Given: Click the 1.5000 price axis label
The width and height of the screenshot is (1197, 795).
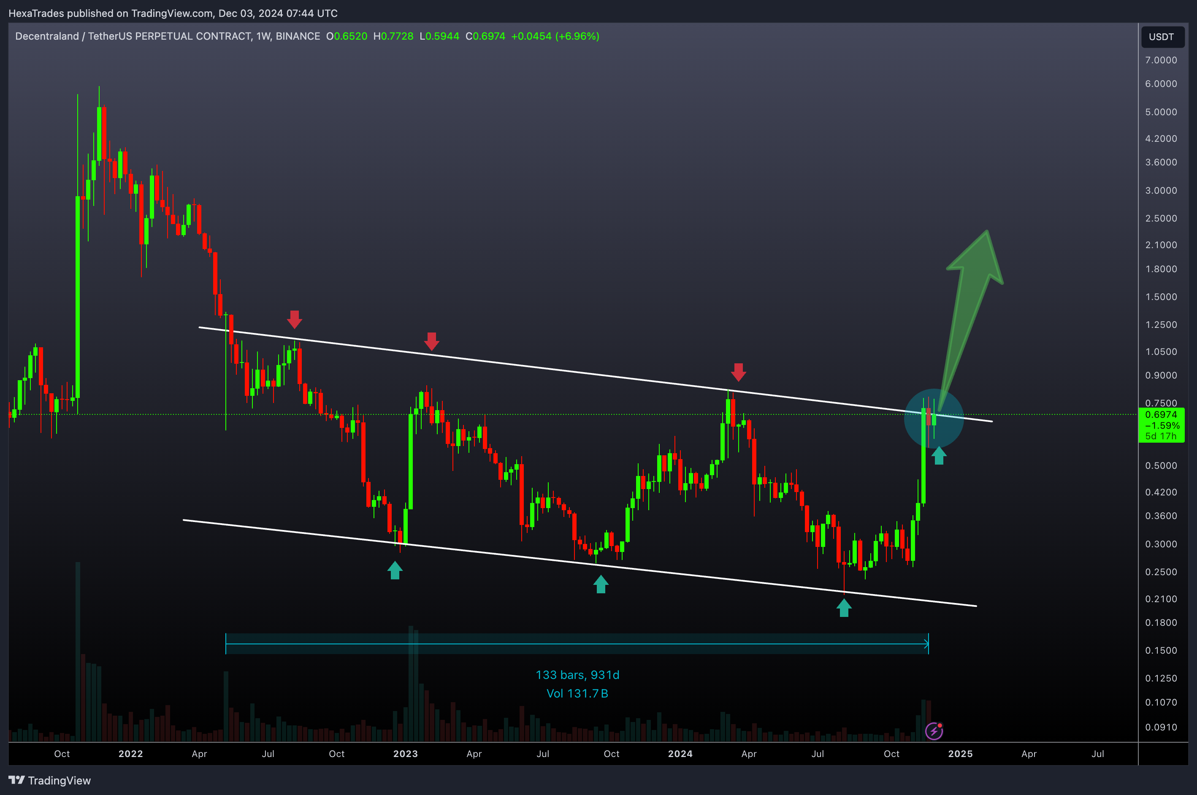Looking at the screenshot, I should [1161, 297].
